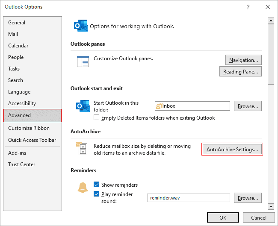
Task: Click the AutoArchive file cabinet icon
Action: pos(82,148)
